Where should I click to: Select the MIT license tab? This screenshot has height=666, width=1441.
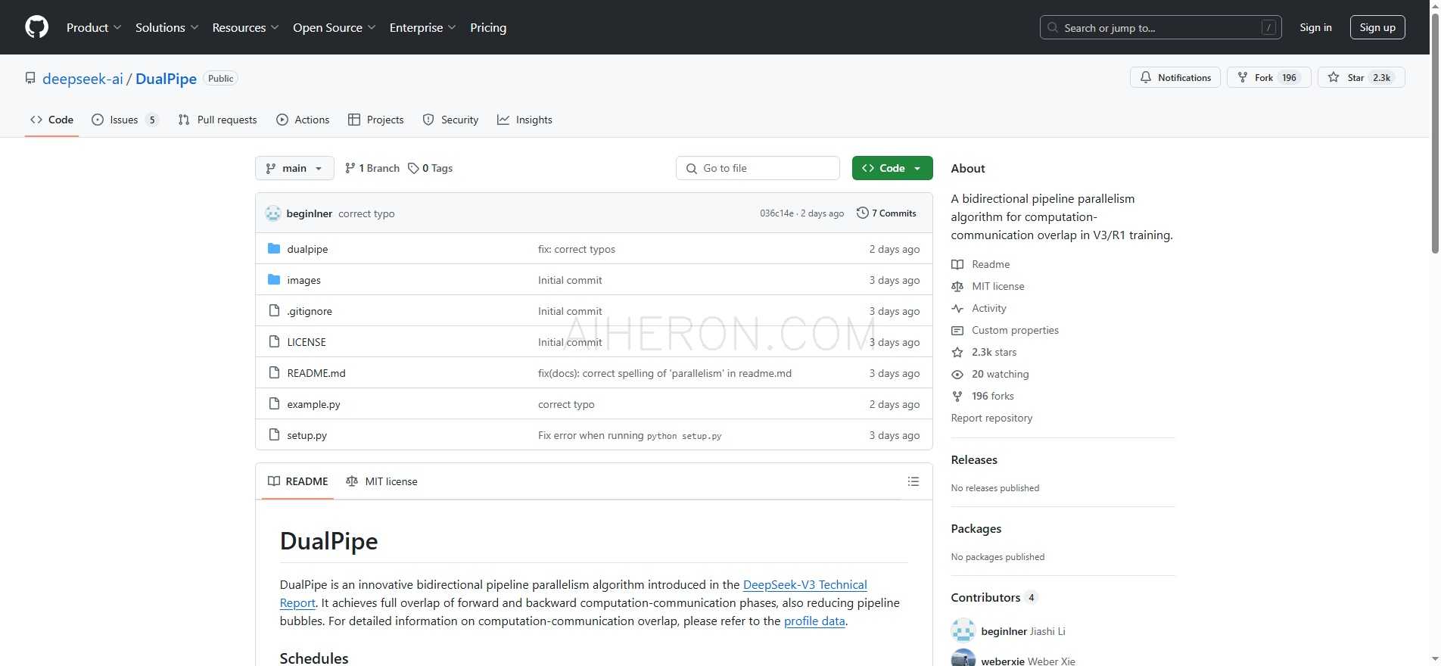(381, 481)
